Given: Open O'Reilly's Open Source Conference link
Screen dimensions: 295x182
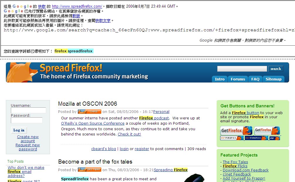Looking at the screenshot, I should pyautogui.click(x=93, y=123).
